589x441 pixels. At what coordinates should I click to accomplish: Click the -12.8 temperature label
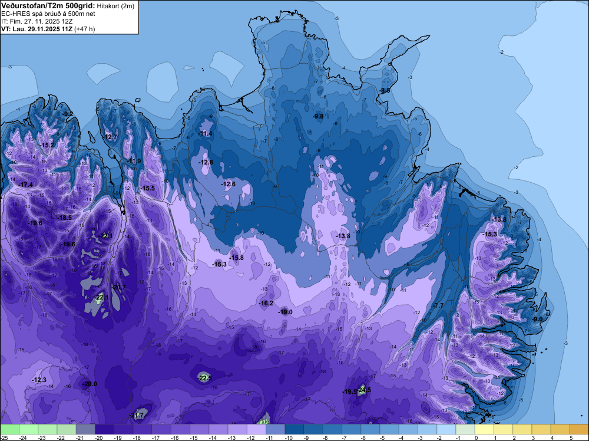tap(206, 162)
